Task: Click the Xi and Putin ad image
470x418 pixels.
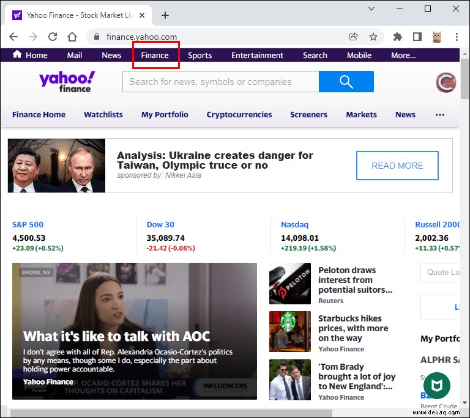Action: tap(57, 166)
